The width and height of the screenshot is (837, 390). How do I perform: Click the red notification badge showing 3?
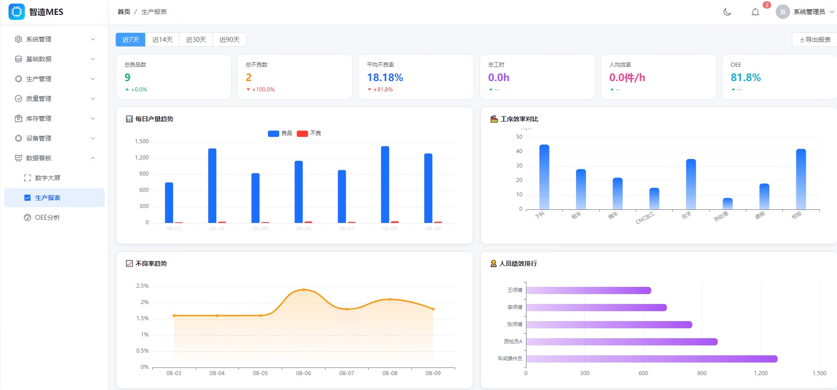[x=767, y=5]
